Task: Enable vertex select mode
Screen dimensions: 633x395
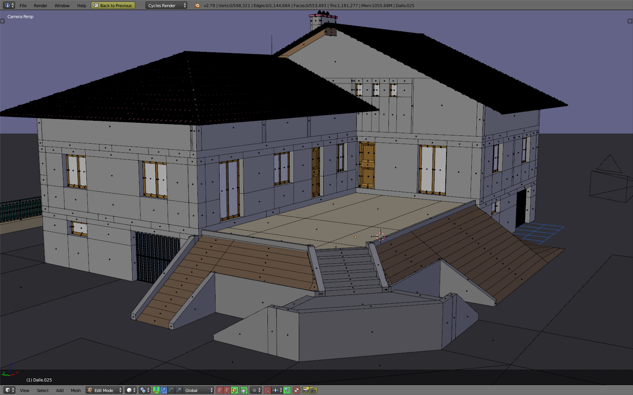Action: 220,390
